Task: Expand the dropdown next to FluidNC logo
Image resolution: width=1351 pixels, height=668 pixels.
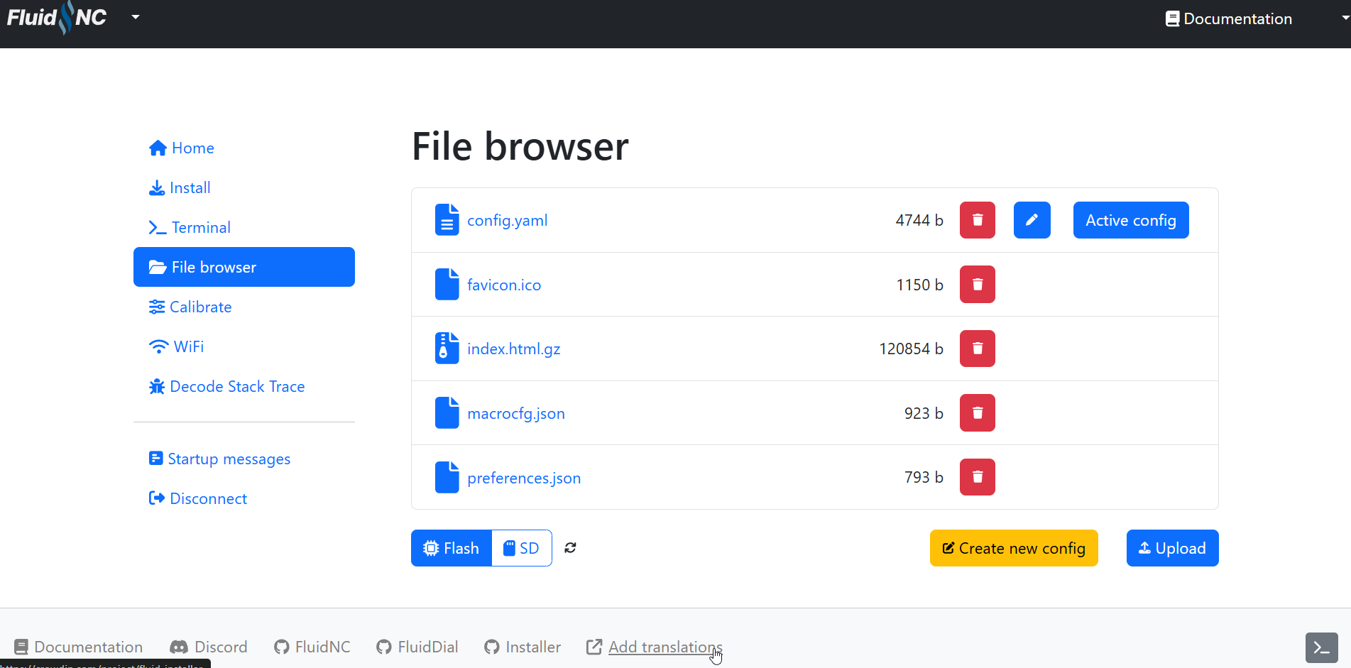Action: point(136,17)
